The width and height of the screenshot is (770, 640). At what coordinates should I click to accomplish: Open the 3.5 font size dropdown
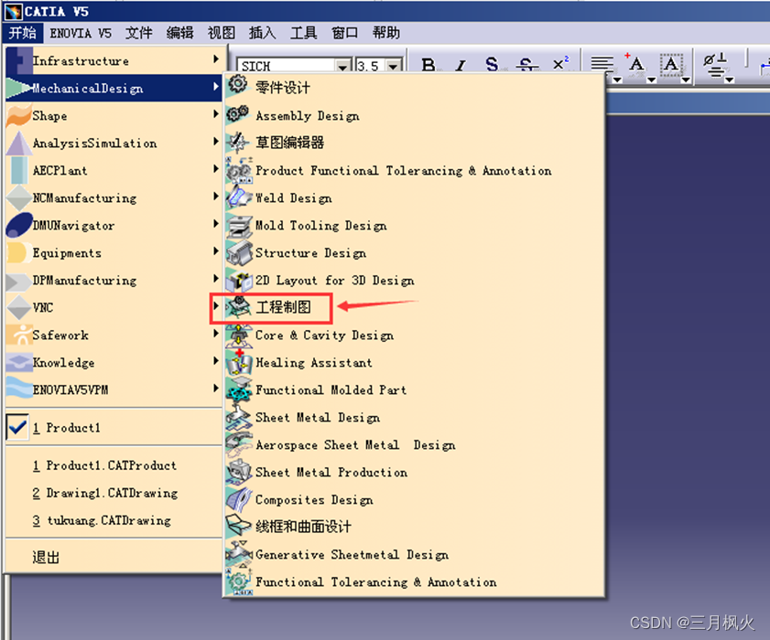[393, 66]
